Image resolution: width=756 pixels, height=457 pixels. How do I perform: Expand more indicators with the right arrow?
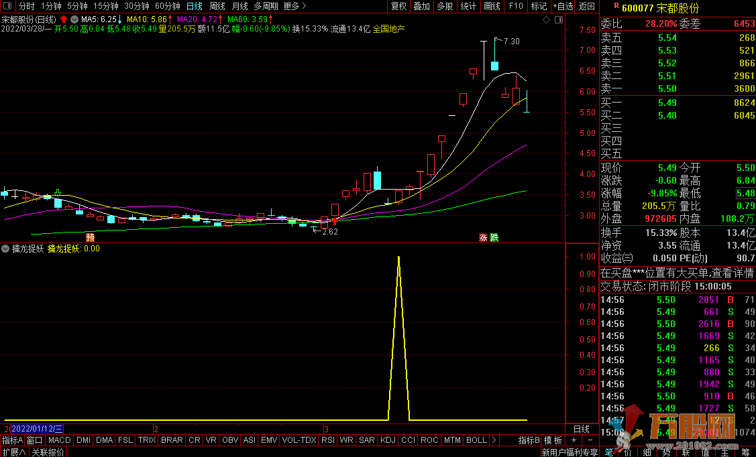(x=494, y=440)
